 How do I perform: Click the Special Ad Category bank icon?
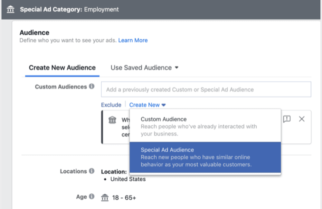coord(11,9)
